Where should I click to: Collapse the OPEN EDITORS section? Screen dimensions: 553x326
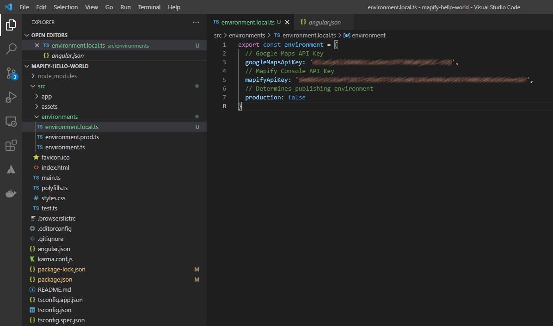click(27, 35)
